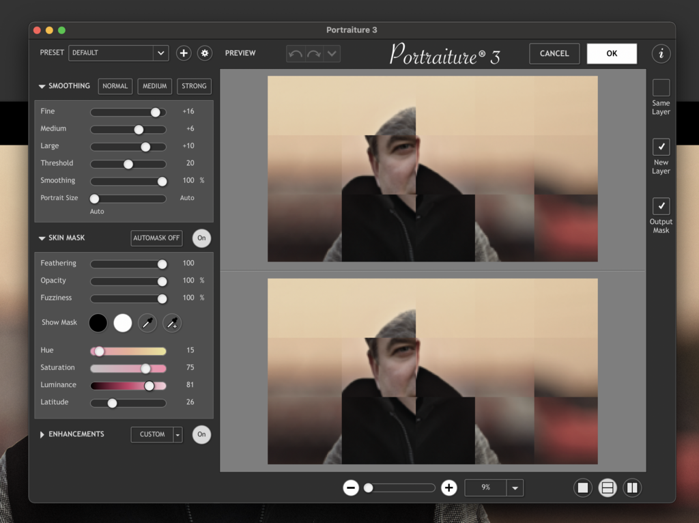Click the Threshold value 20
This screenshot has height=523, width=699.
[x=190, y=163]
